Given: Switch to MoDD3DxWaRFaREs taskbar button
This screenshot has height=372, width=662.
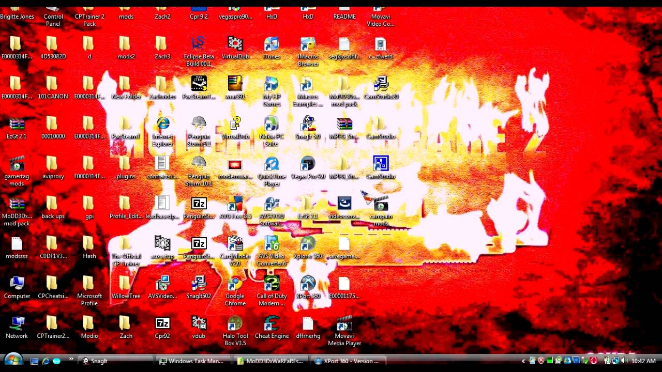Looking at the screenshot, I should pyautogui.click(x=272, y=361).
